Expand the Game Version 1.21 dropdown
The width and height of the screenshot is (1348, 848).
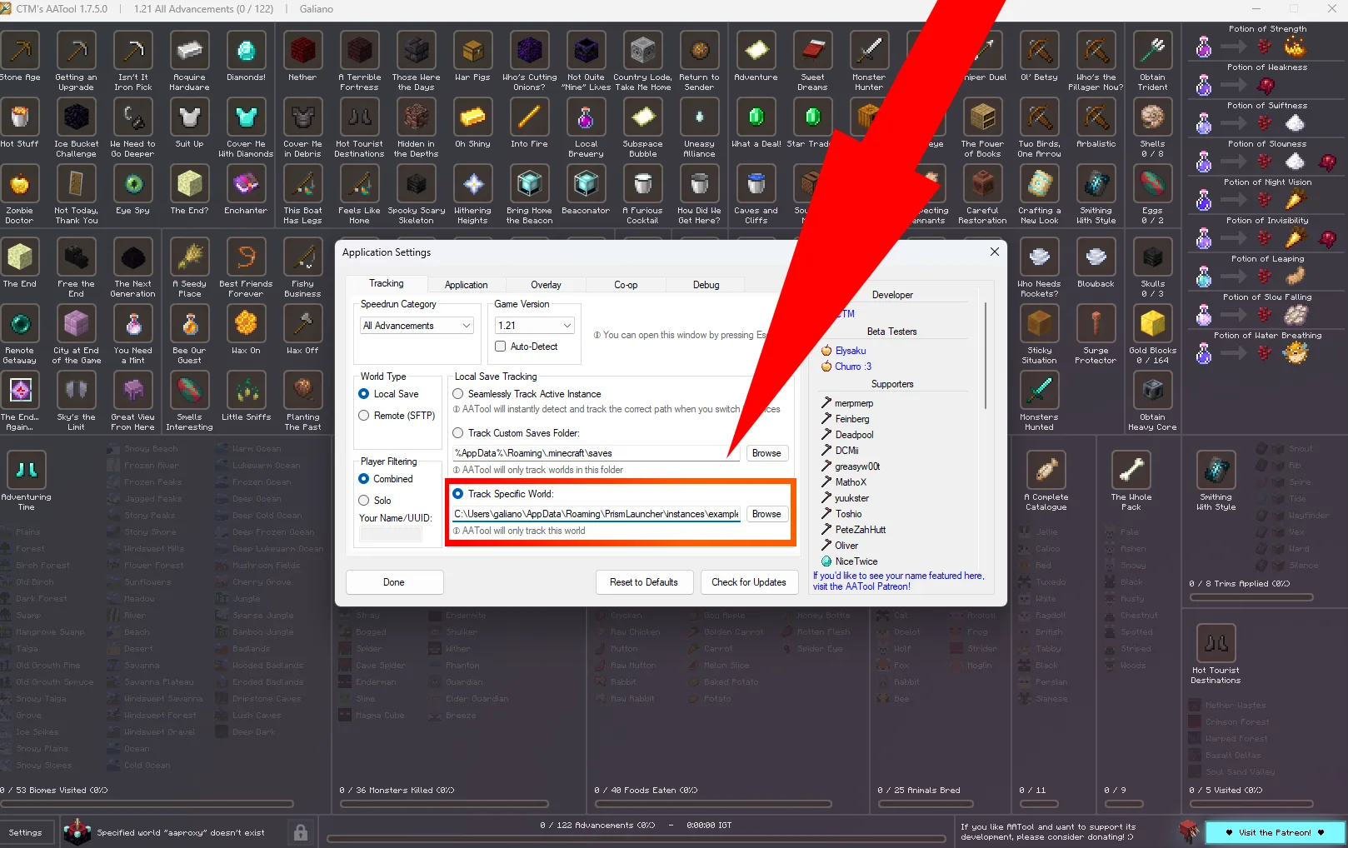click(x=535, y=326)
